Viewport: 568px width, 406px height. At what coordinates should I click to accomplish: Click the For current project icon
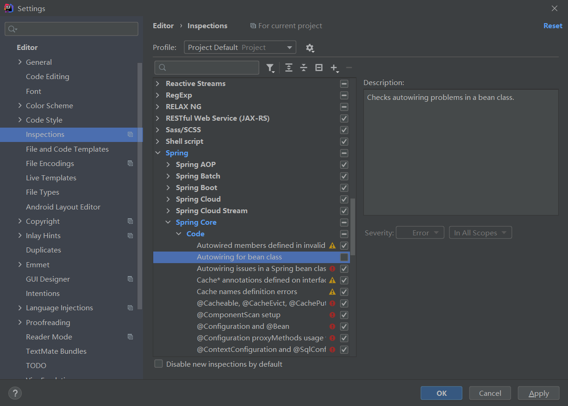click(x=253, y=26)
